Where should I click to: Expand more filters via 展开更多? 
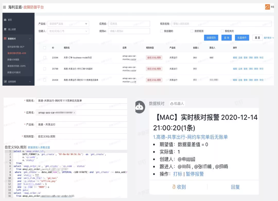(268, 38)
